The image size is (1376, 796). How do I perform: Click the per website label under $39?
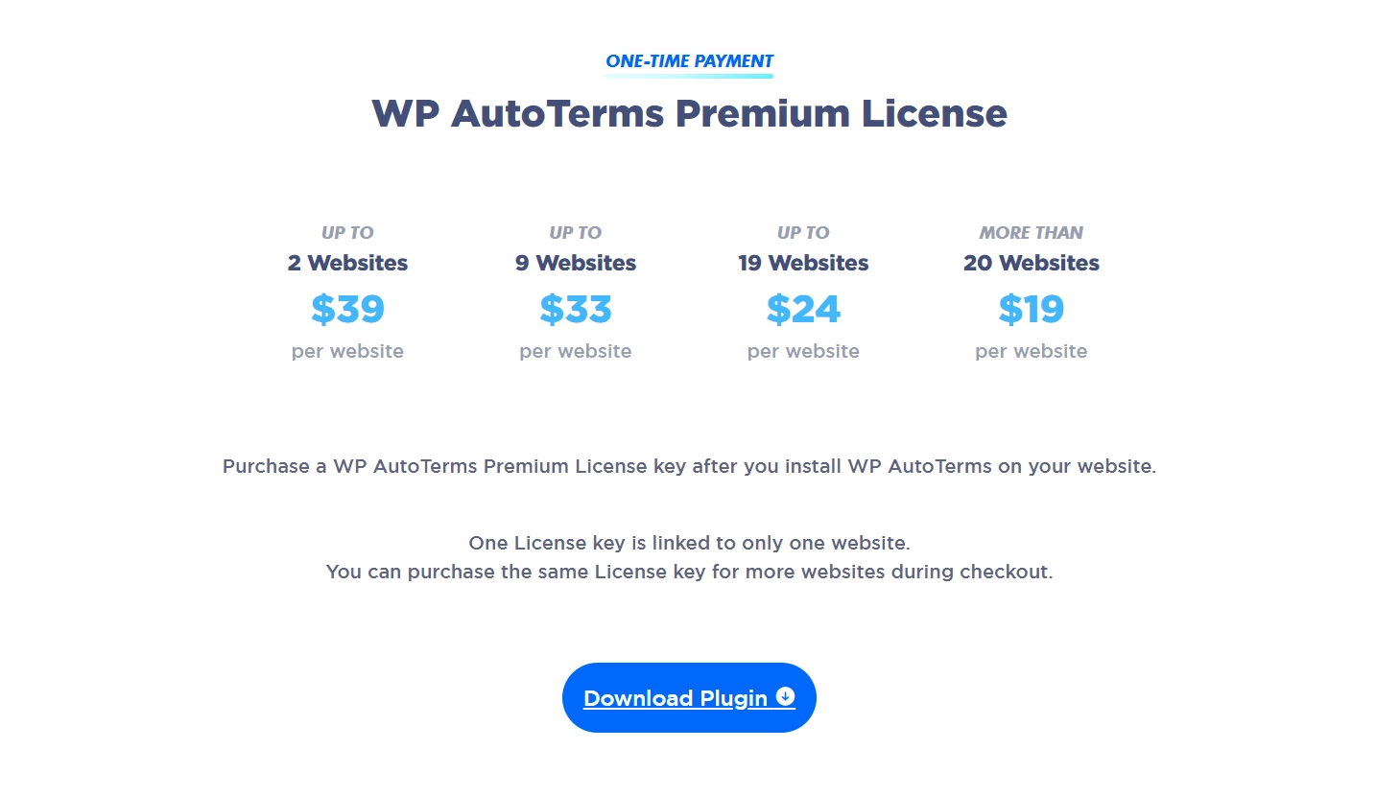point(346,351)
